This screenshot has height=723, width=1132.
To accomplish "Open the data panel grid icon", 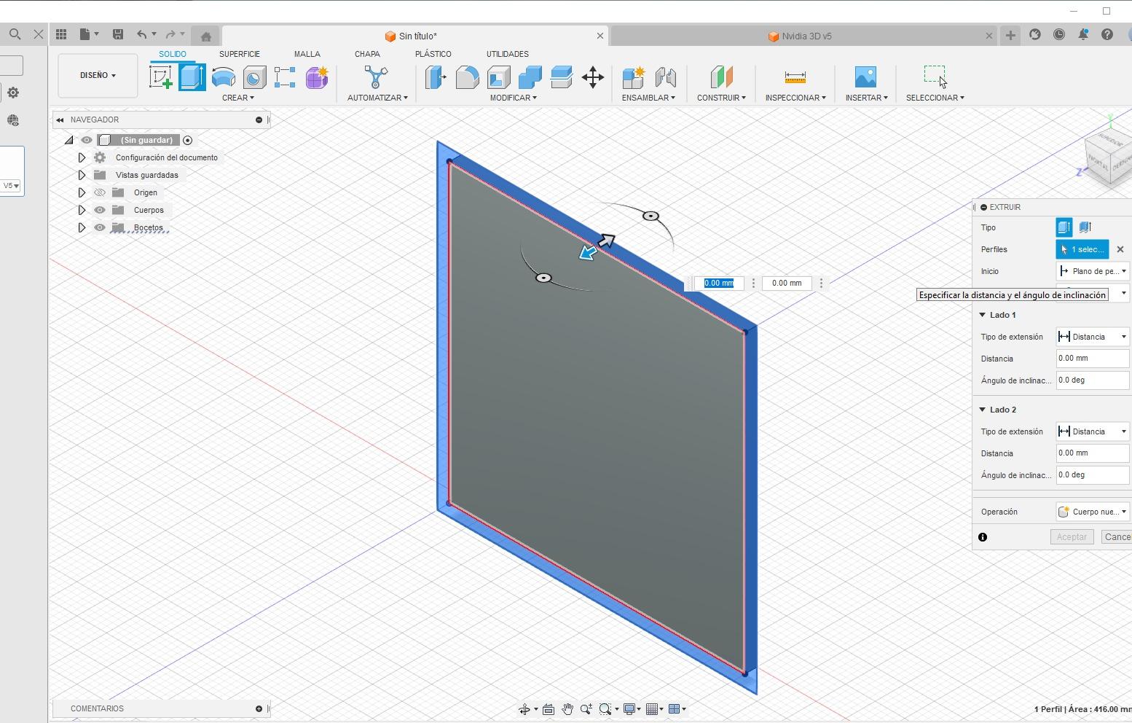I will tap(61, 34).
